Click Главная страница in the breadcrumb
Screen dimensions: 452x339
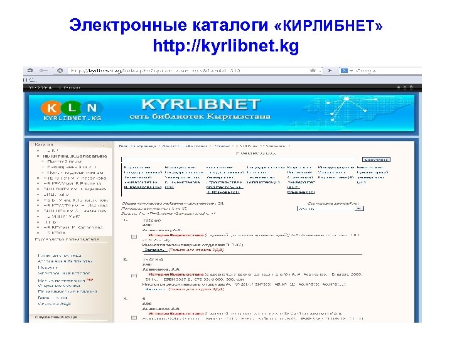[x=137, y=146]
